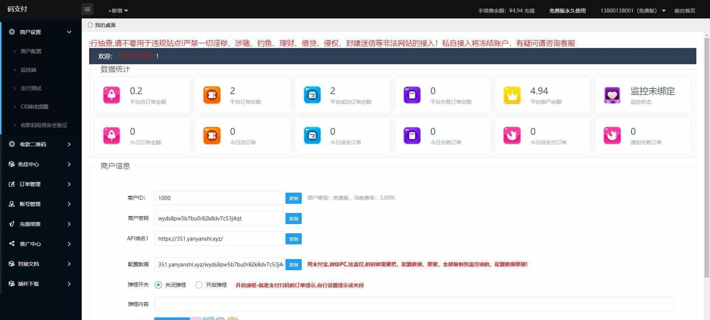Click the orange ticket icon for 平台订单总数
The image size is (710, 320).
tap(212, 95)
